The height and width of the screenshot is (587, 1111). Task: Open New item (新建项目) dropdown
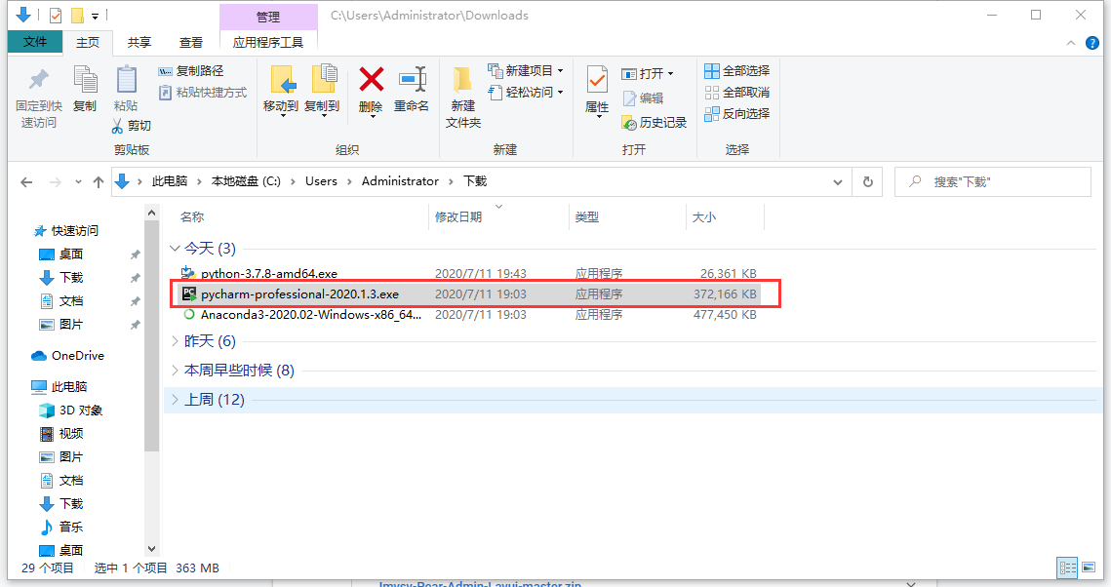click(x=526, y=71)
